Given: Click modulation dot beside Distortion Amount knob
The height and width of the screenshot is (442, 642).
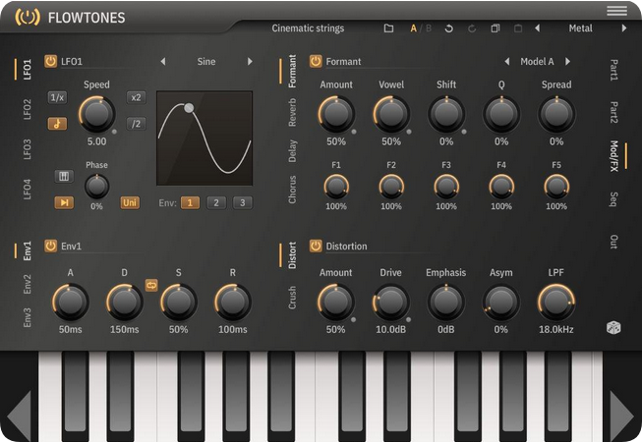Looking at the screenshot, I should click(x=353, y=320).
